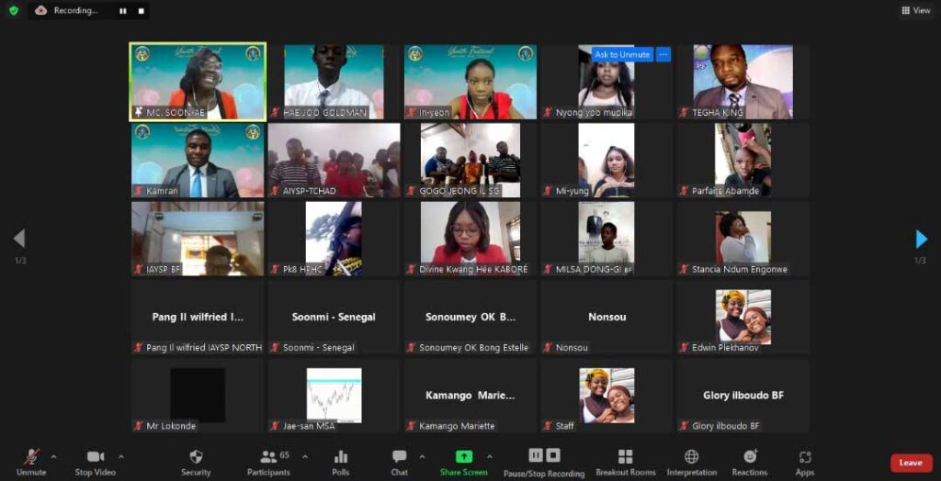Click the red Leave button
Screen dimensions: 941x481
[x=910, y=463]
